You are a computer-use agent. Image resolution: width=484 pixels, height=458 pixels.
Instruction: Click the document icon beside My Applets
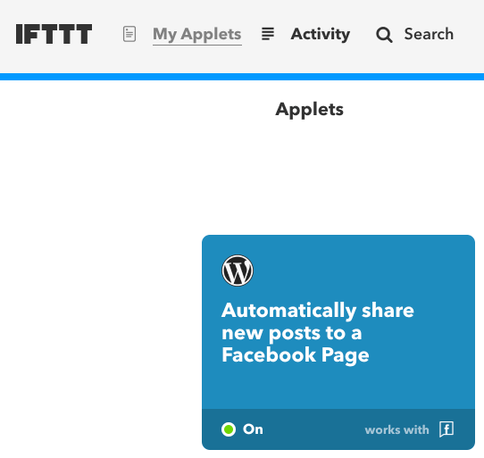coord(129,34)
